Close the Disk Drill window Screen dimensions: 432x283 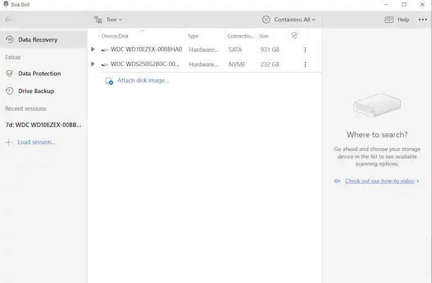422,4
